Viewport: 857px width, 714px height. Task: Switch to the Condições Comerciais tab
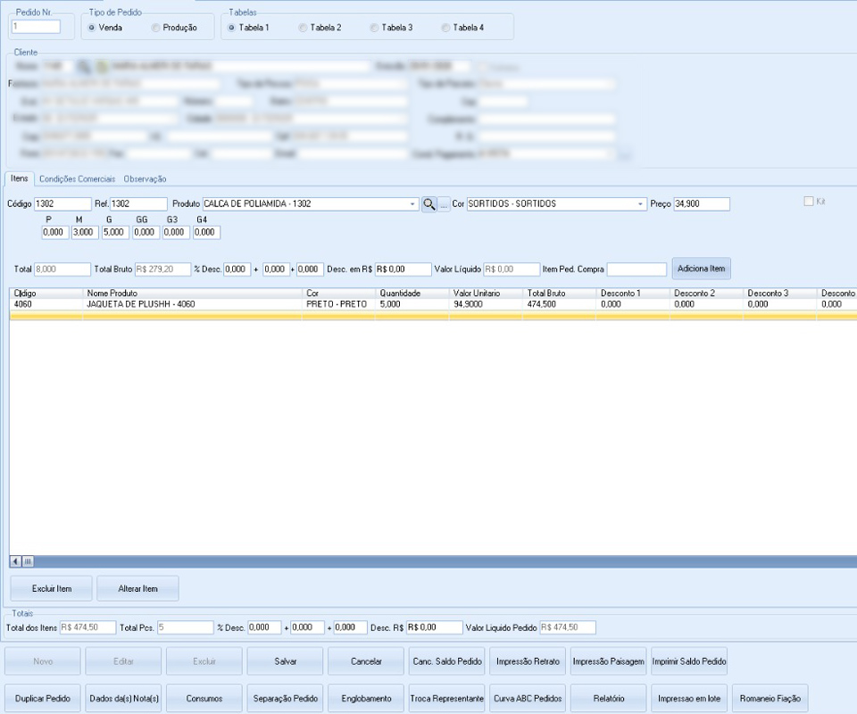click(x=77, y=179)
